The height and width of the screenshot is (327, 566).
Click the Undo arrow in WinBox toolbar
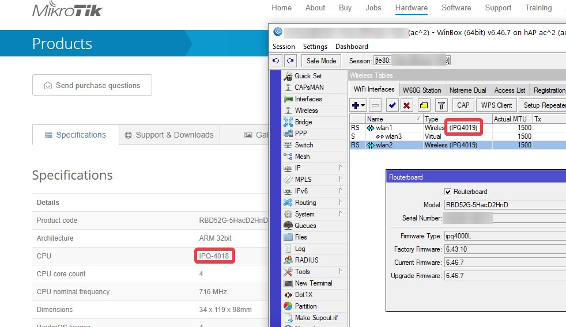276,61
